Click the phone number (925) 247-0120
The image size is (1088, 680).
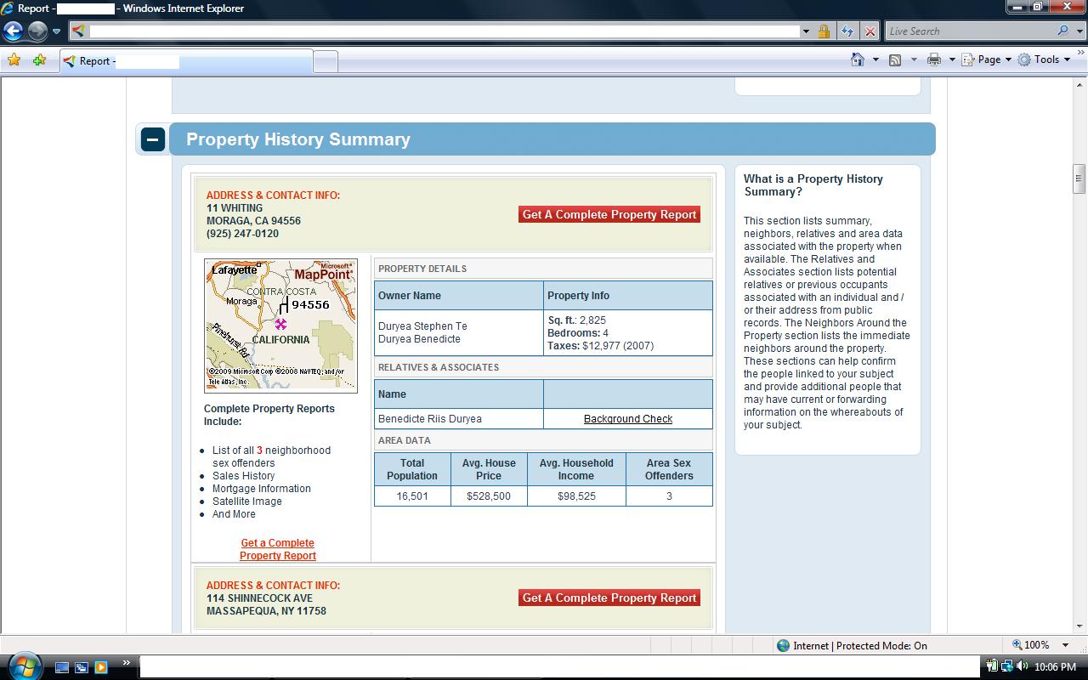coord(242,234)
